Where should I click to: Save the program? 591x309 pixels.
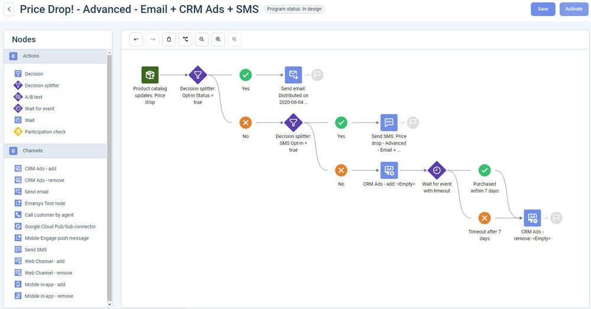[543, 9]
